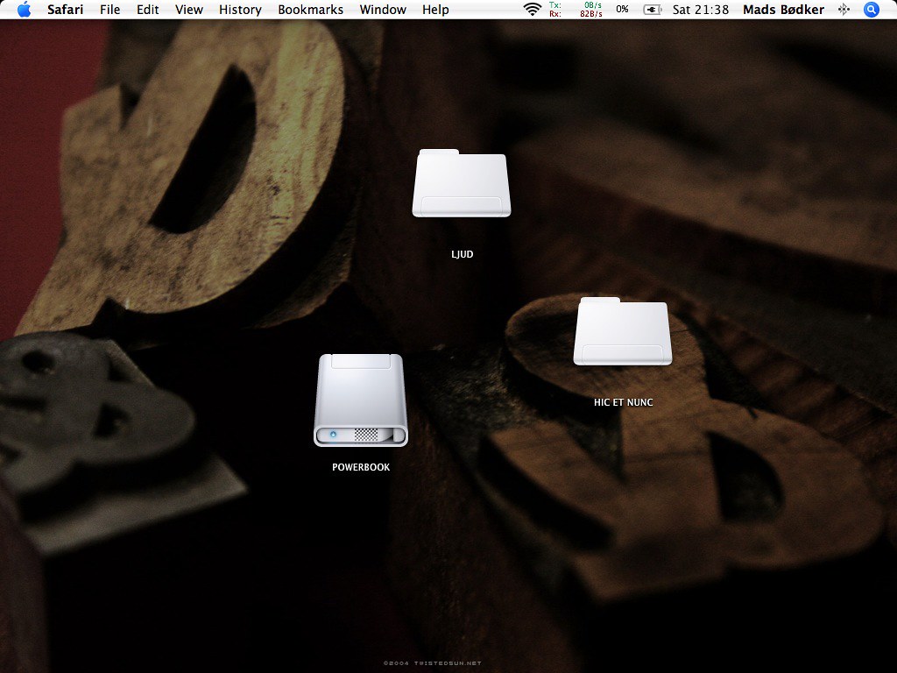Open the File menu
The height and width of the screenshot is (673, 897).
click(x=109, y=10)
